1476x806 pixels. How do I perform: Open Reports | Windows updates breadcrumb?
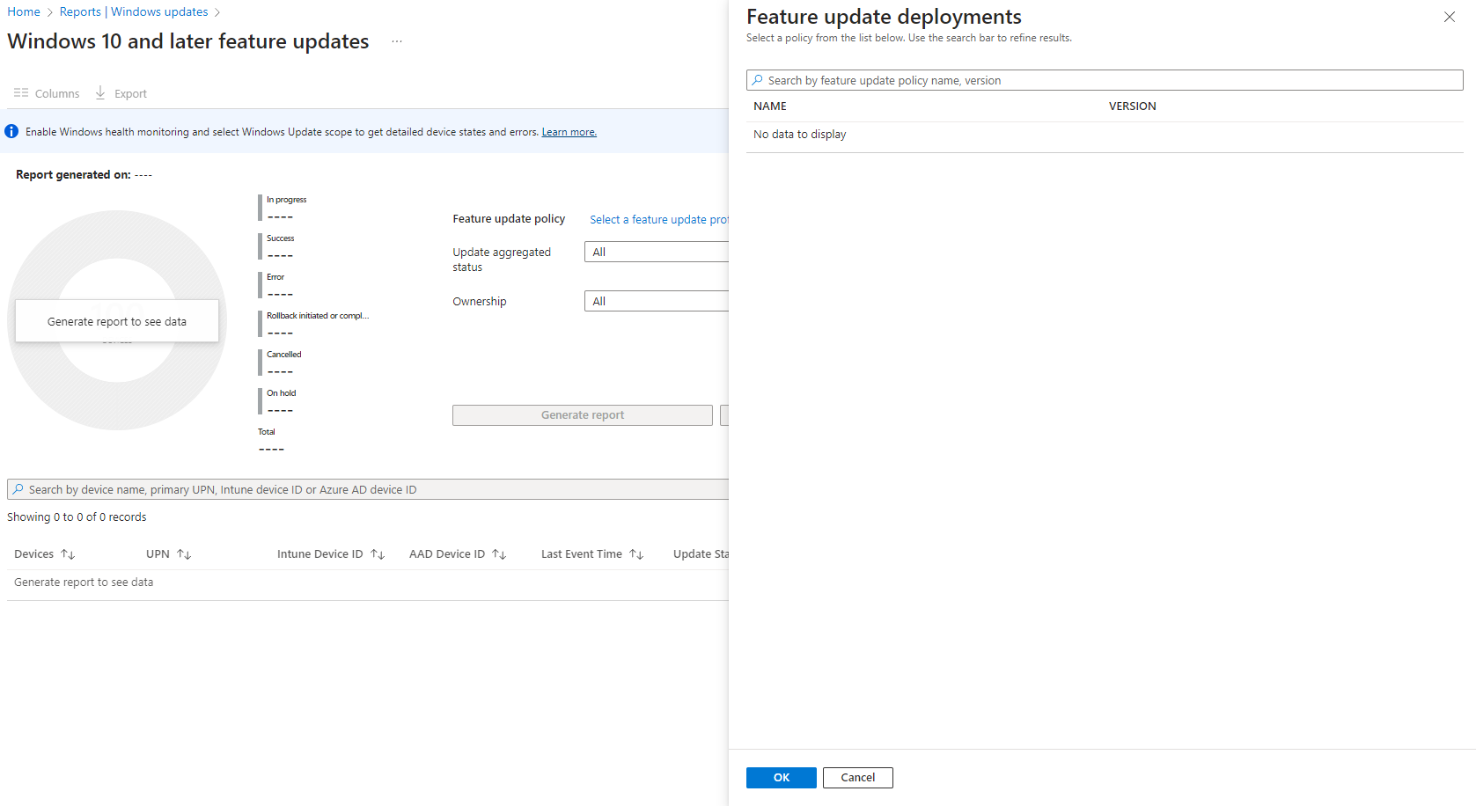click(134, 11)
